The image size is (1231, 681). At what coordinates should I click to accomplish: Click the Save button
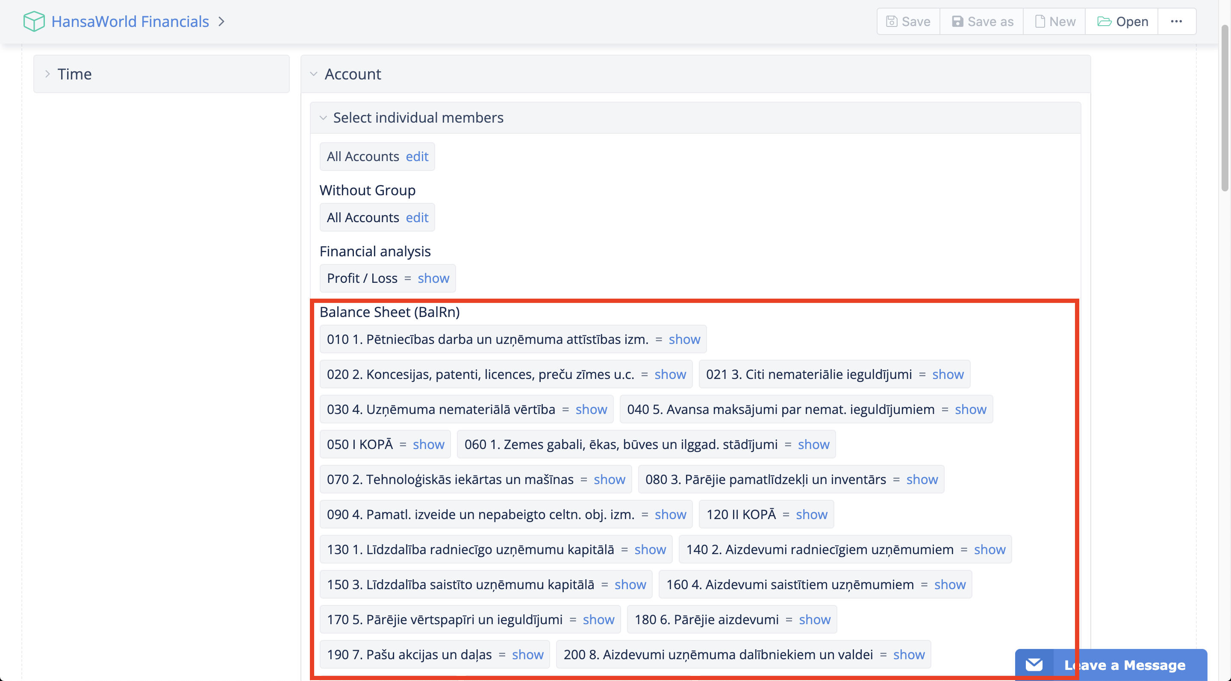pos(908,21)
